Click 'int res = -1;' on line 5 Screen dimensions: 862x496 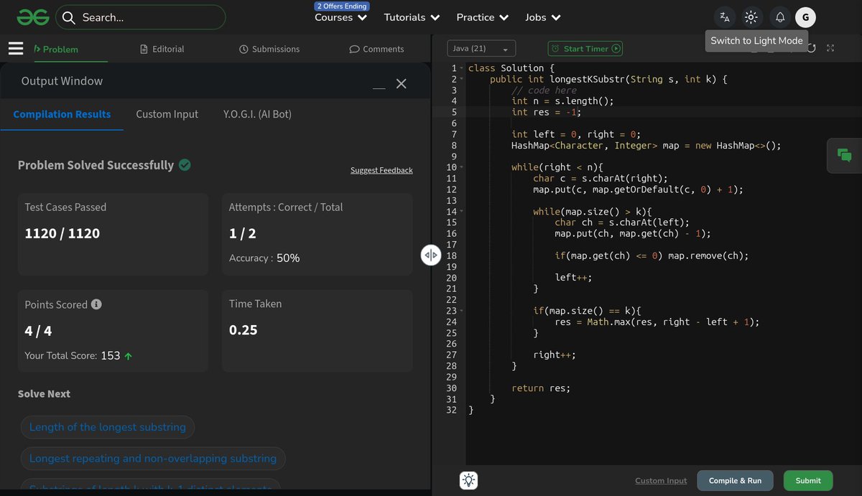(x=546, y=112)
